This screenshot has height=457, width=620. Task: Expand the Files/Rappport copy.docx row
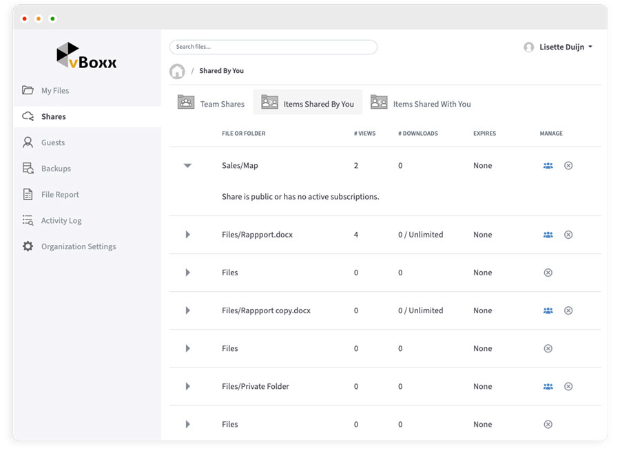tap(187, 310)
